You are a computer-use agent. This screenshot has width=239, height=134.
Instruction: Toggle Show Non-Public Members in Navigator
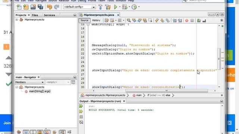point(40,132)
